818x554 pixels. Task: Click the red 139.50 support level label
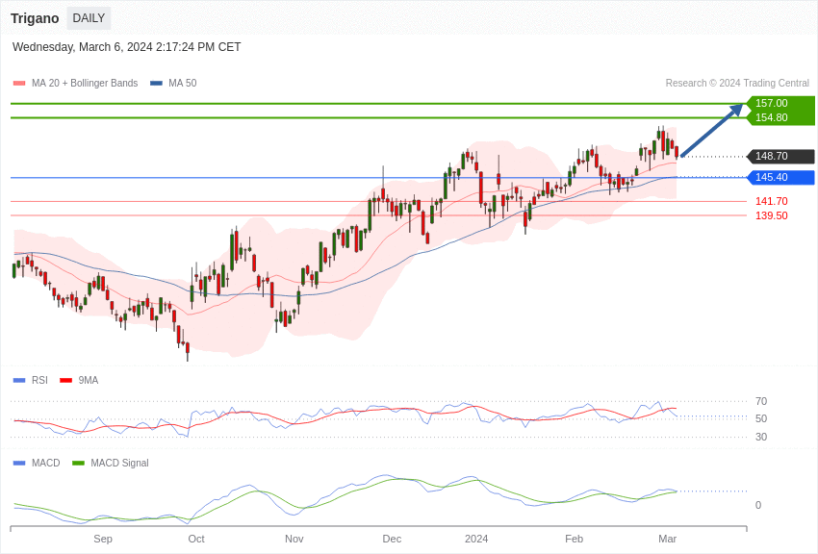[x=771, y=215]
